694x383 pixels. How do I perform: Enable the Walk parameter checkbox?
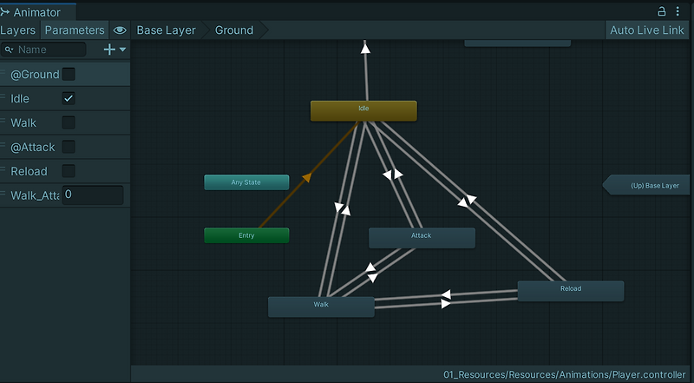point(69,122)
